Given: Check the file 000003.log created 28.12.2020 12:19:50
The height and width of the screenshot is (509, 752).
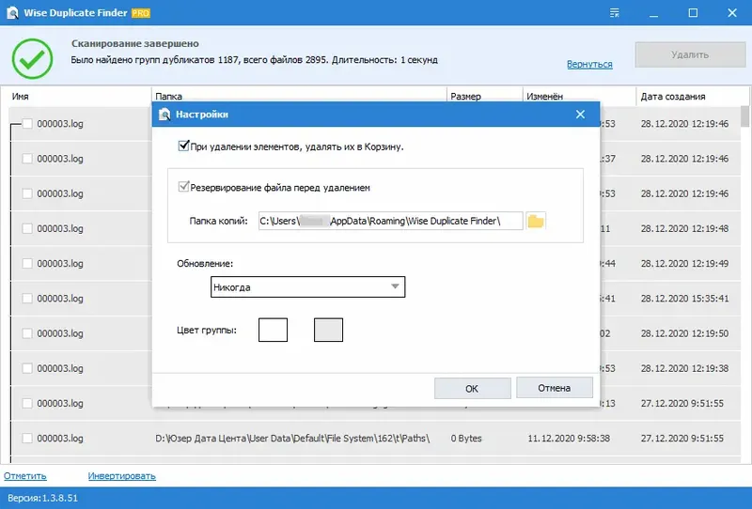Looking at the screenshot, I should click(27, 333).
